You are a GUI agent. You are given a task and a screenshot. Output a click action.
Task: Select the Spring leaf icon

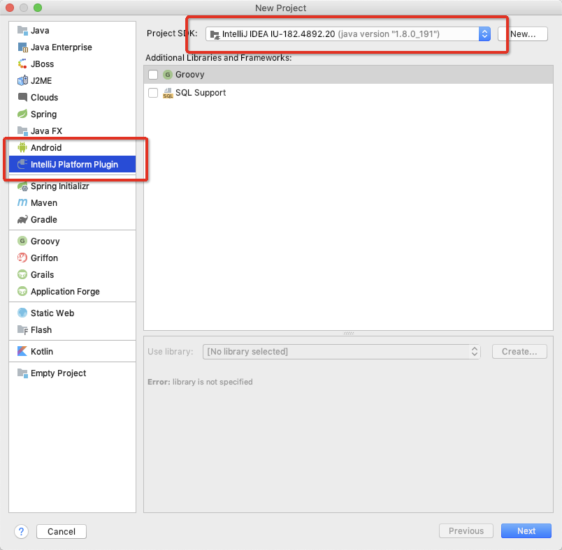[x=22, y=114]
